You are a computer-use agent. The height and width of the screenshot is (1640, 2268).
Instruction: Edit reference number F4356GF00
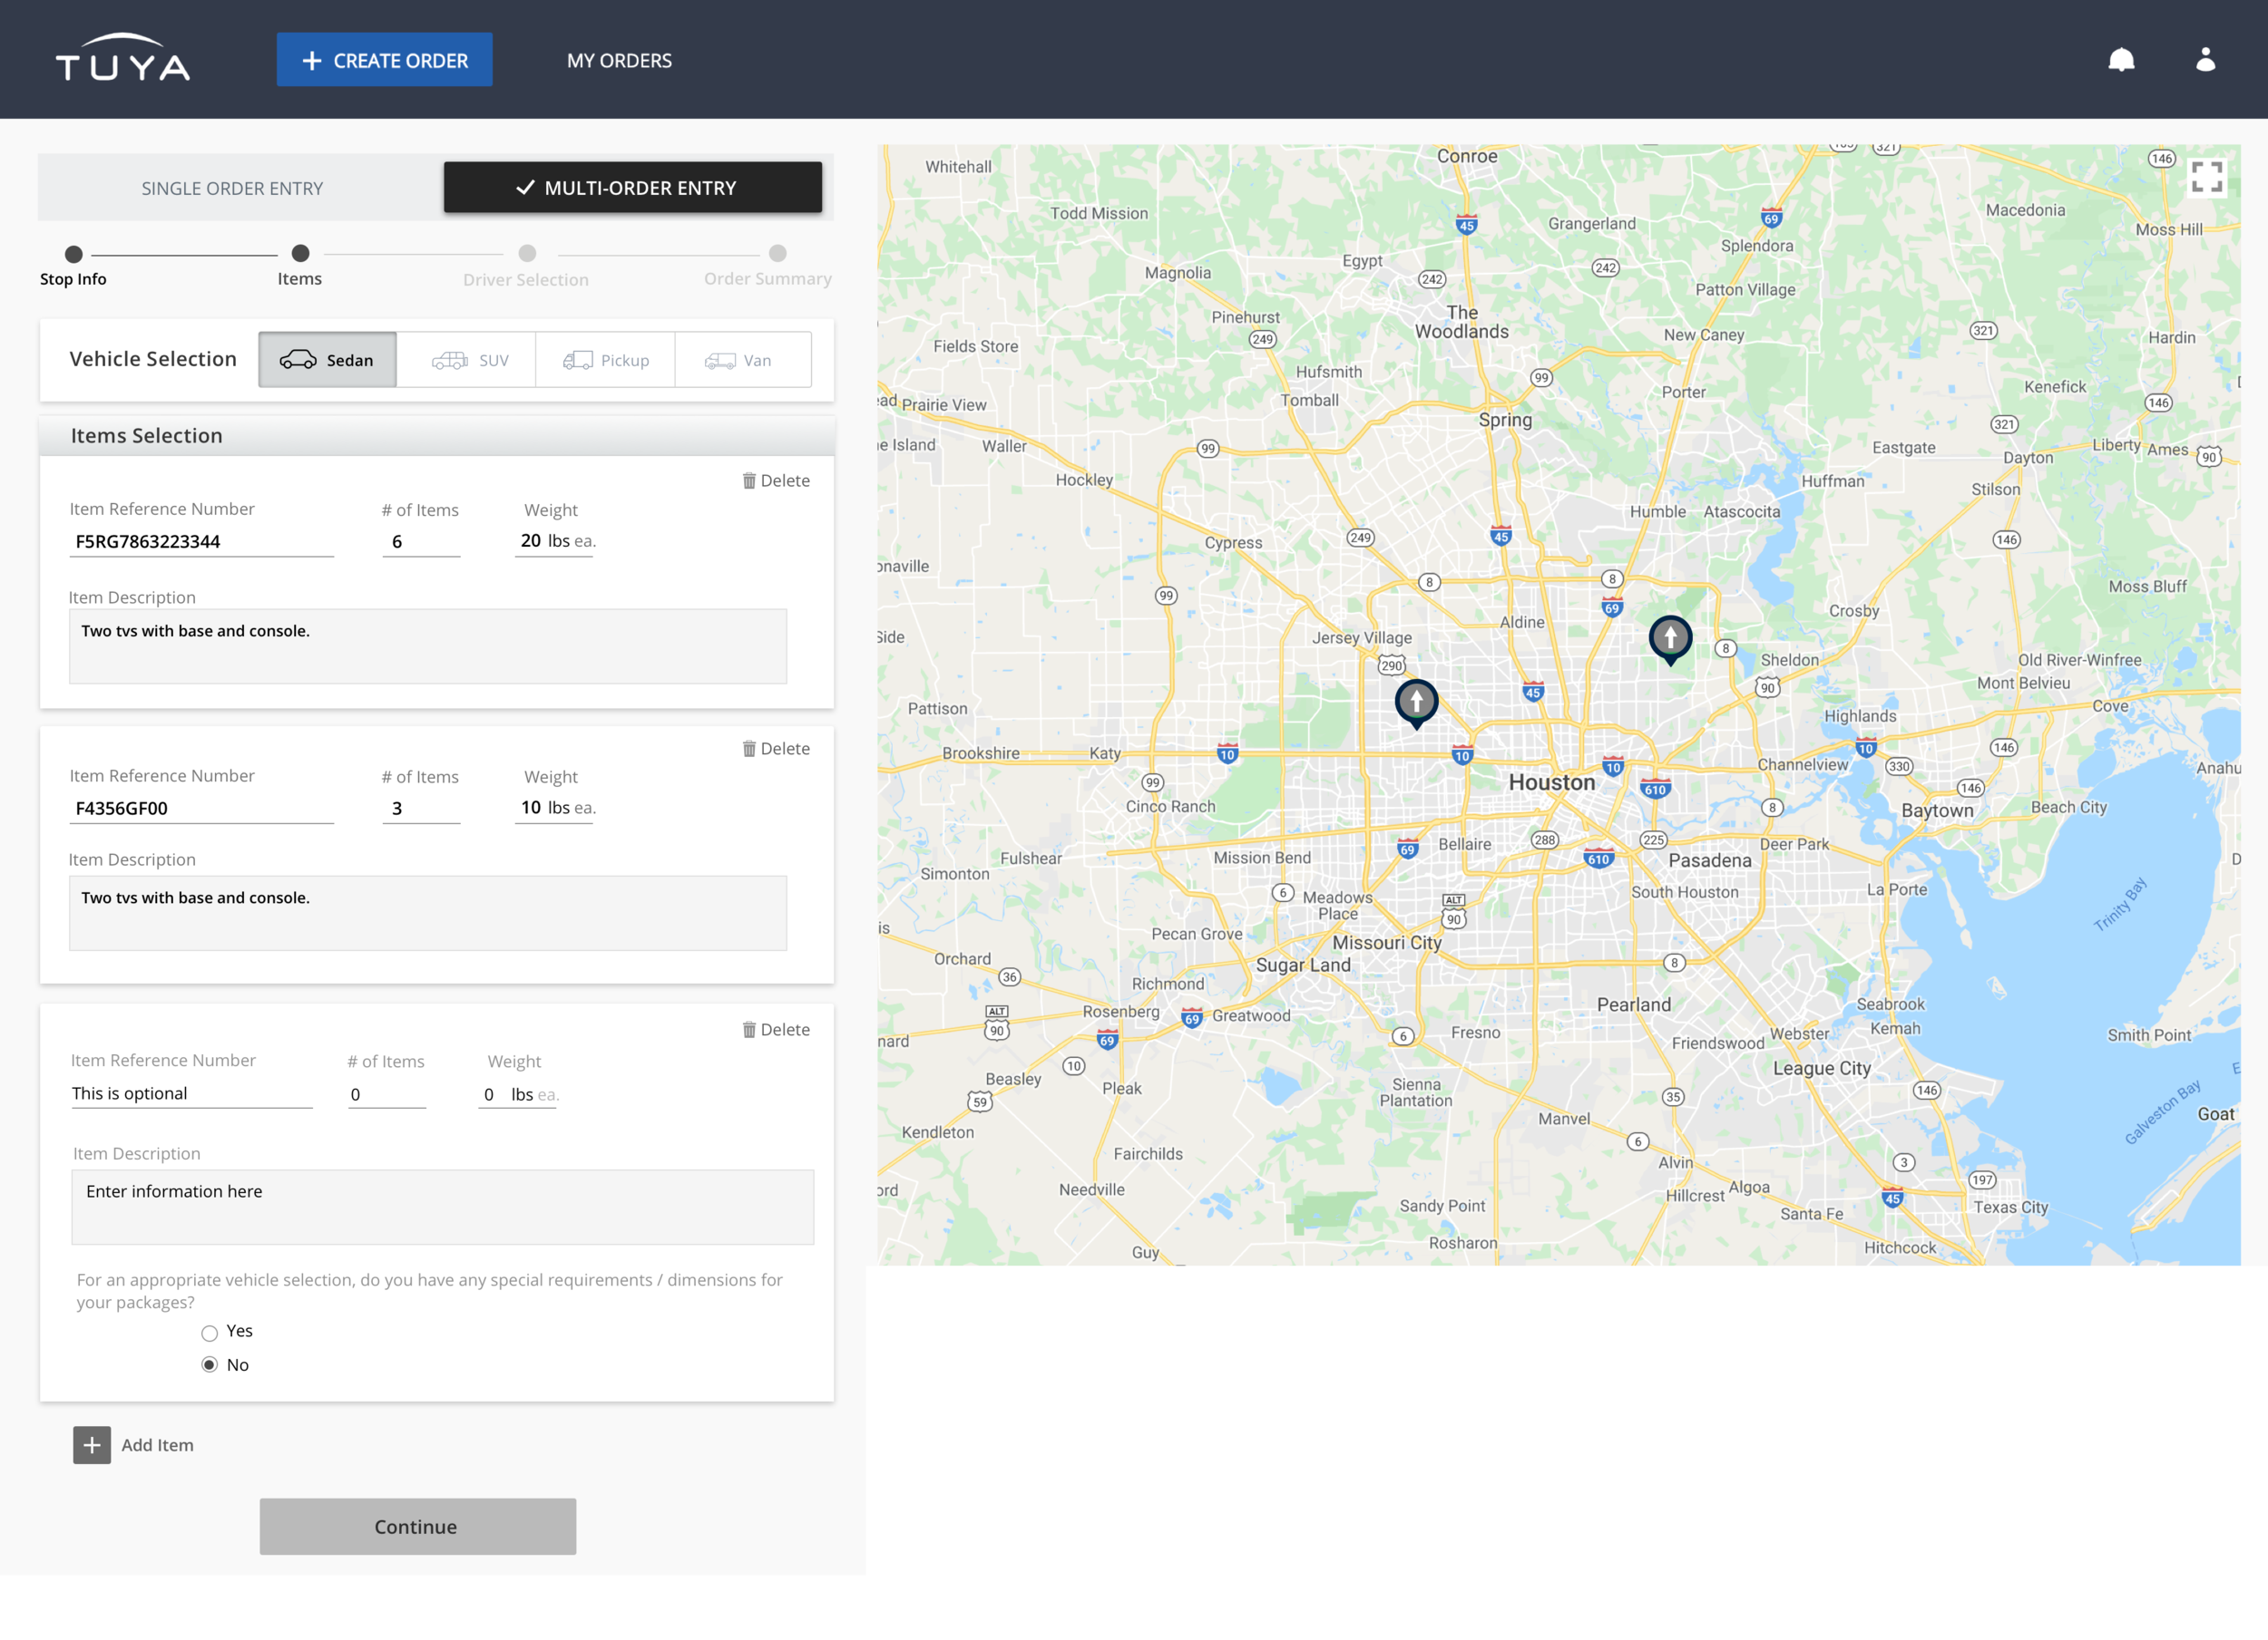pyautogui.click(x=202, y=809)
